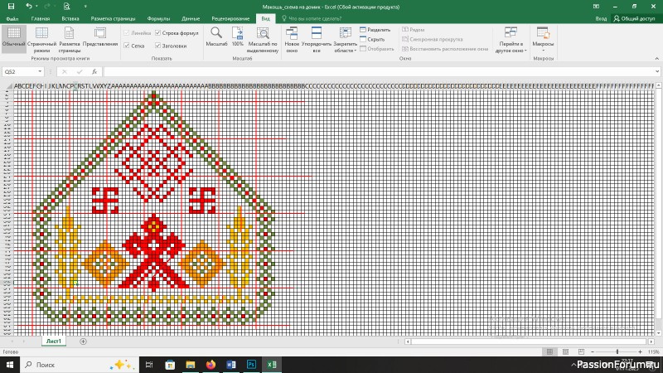Toggle Заголовки headings checkbox
663x373 pixels.
[x=157, y=46]
